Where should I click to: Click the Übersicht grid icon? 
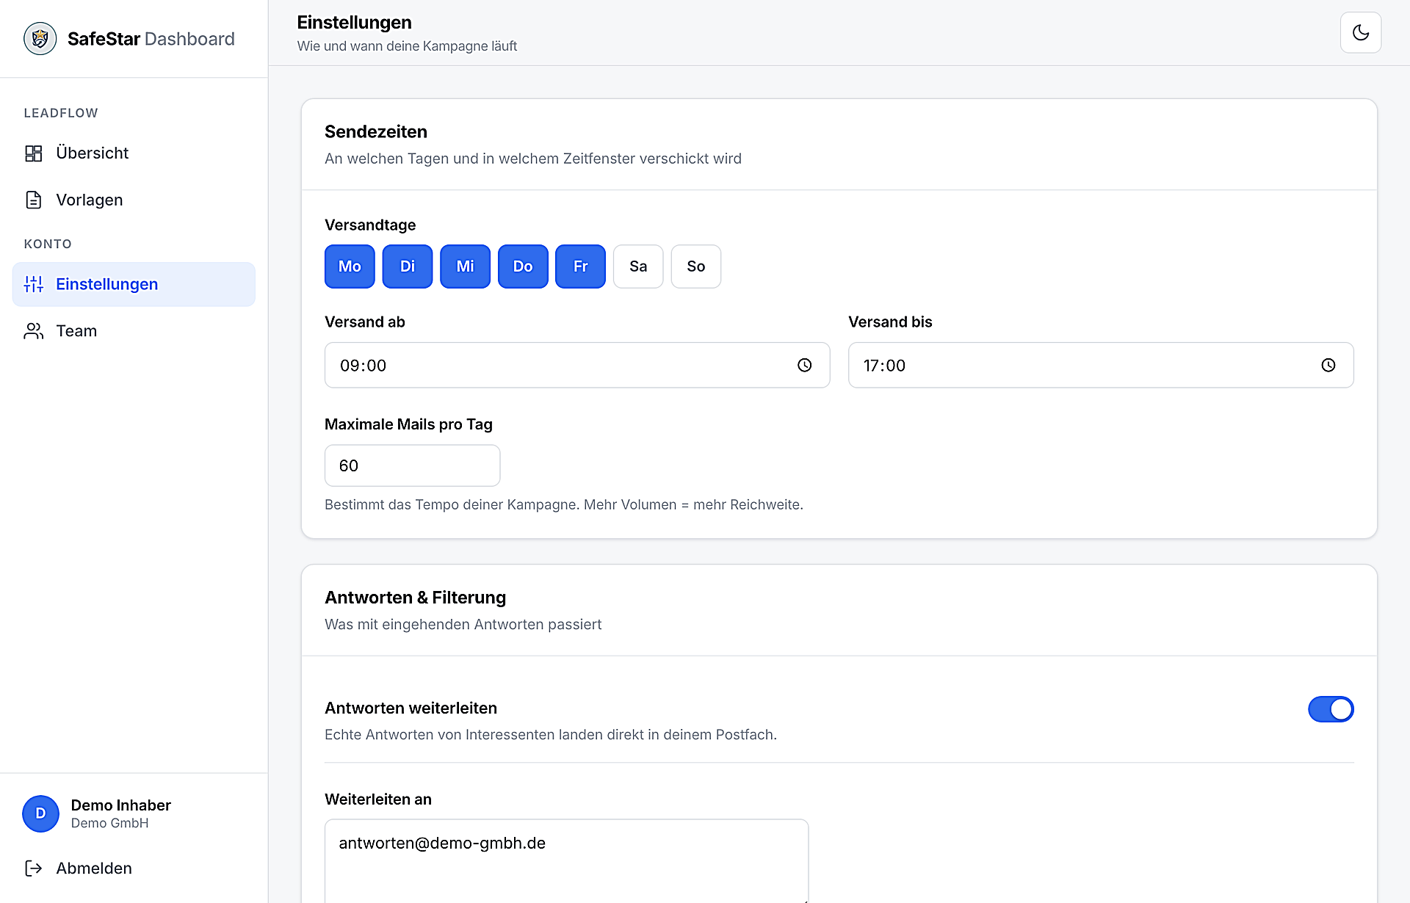(34, 153)
